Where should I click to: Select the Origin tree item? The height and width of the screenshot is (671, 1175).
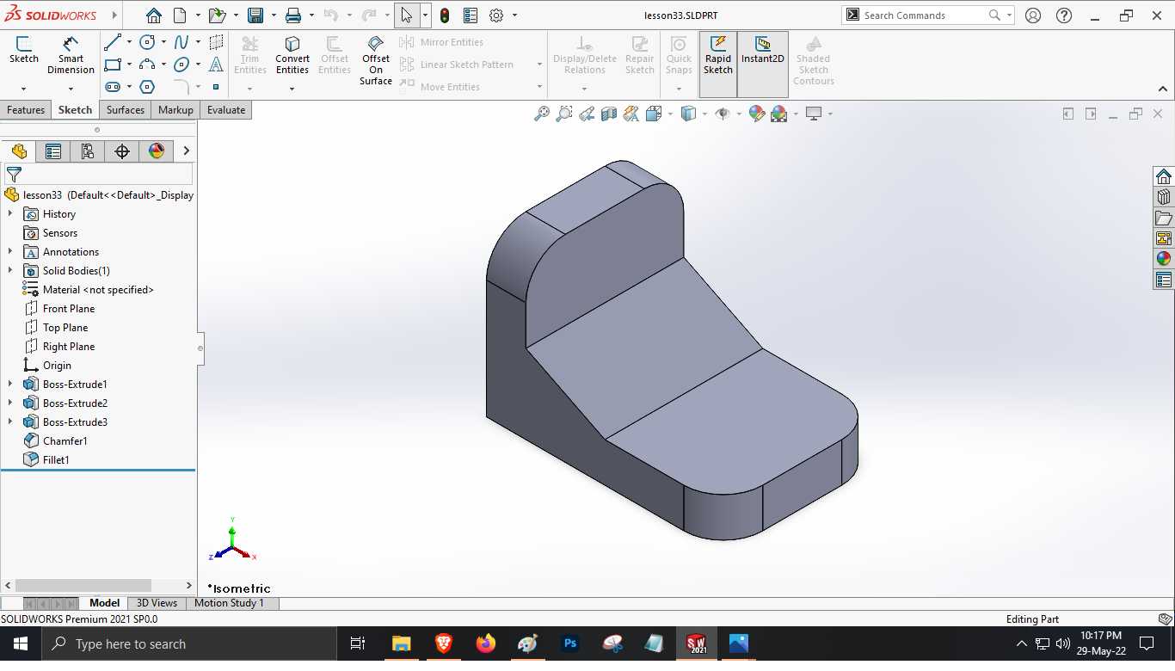57,366
